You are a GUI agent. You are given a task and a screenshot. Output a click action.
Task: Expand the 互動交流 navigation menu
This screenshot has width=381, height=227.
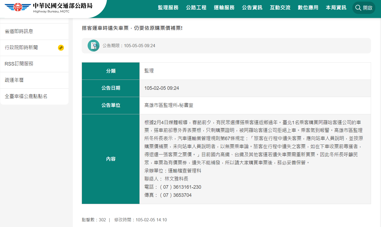pyautogui.click(x=280, y=8)
